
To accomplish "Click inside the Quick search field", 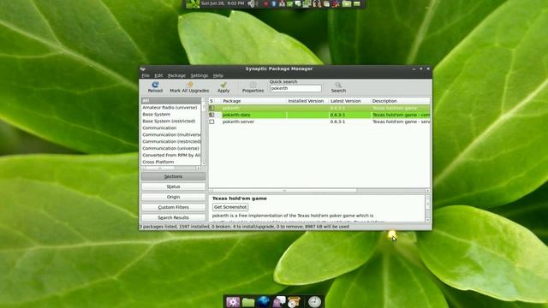I will 295,88.
